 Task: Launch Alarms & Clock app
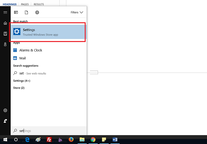[x=30, y=50]
